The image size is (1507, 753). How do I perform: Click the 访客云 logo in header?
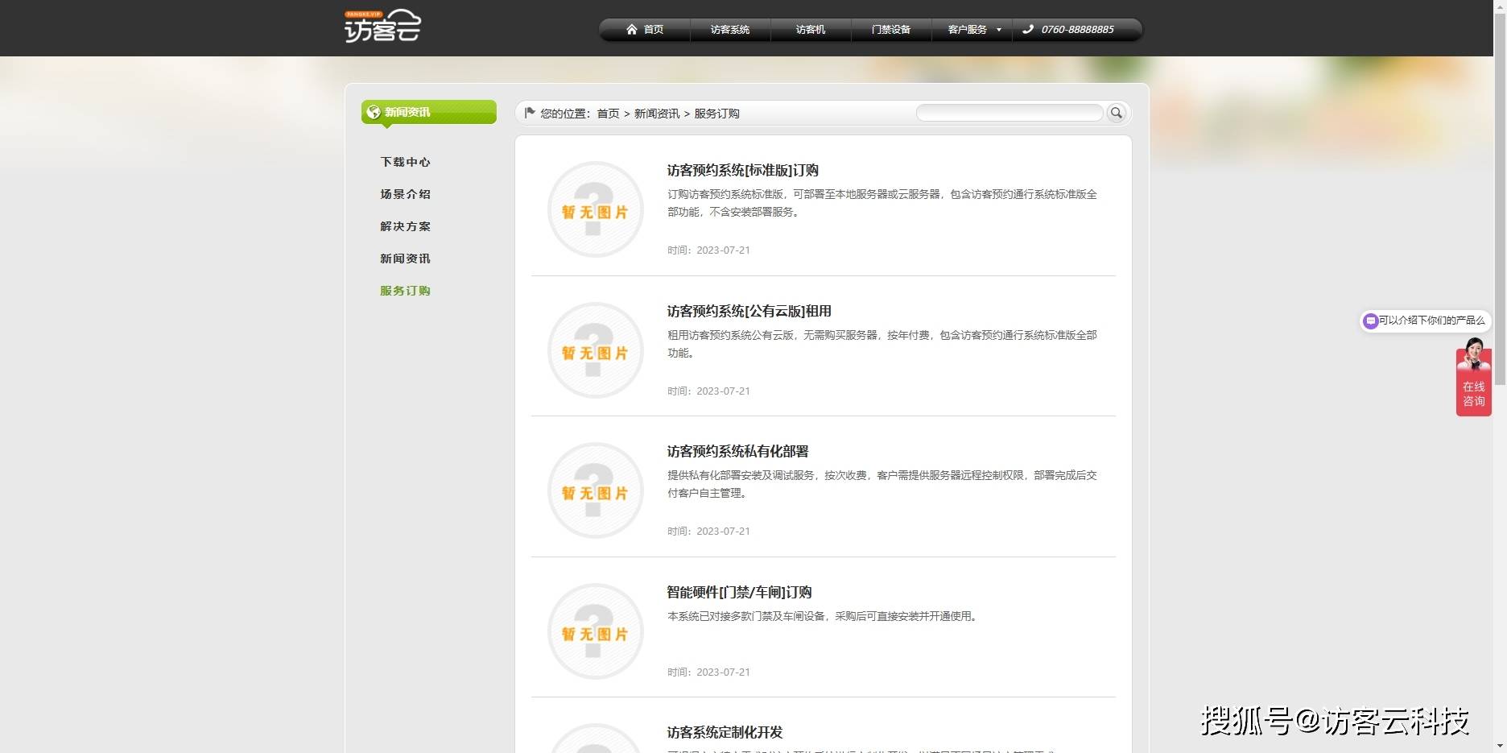(x=382, y=27)
